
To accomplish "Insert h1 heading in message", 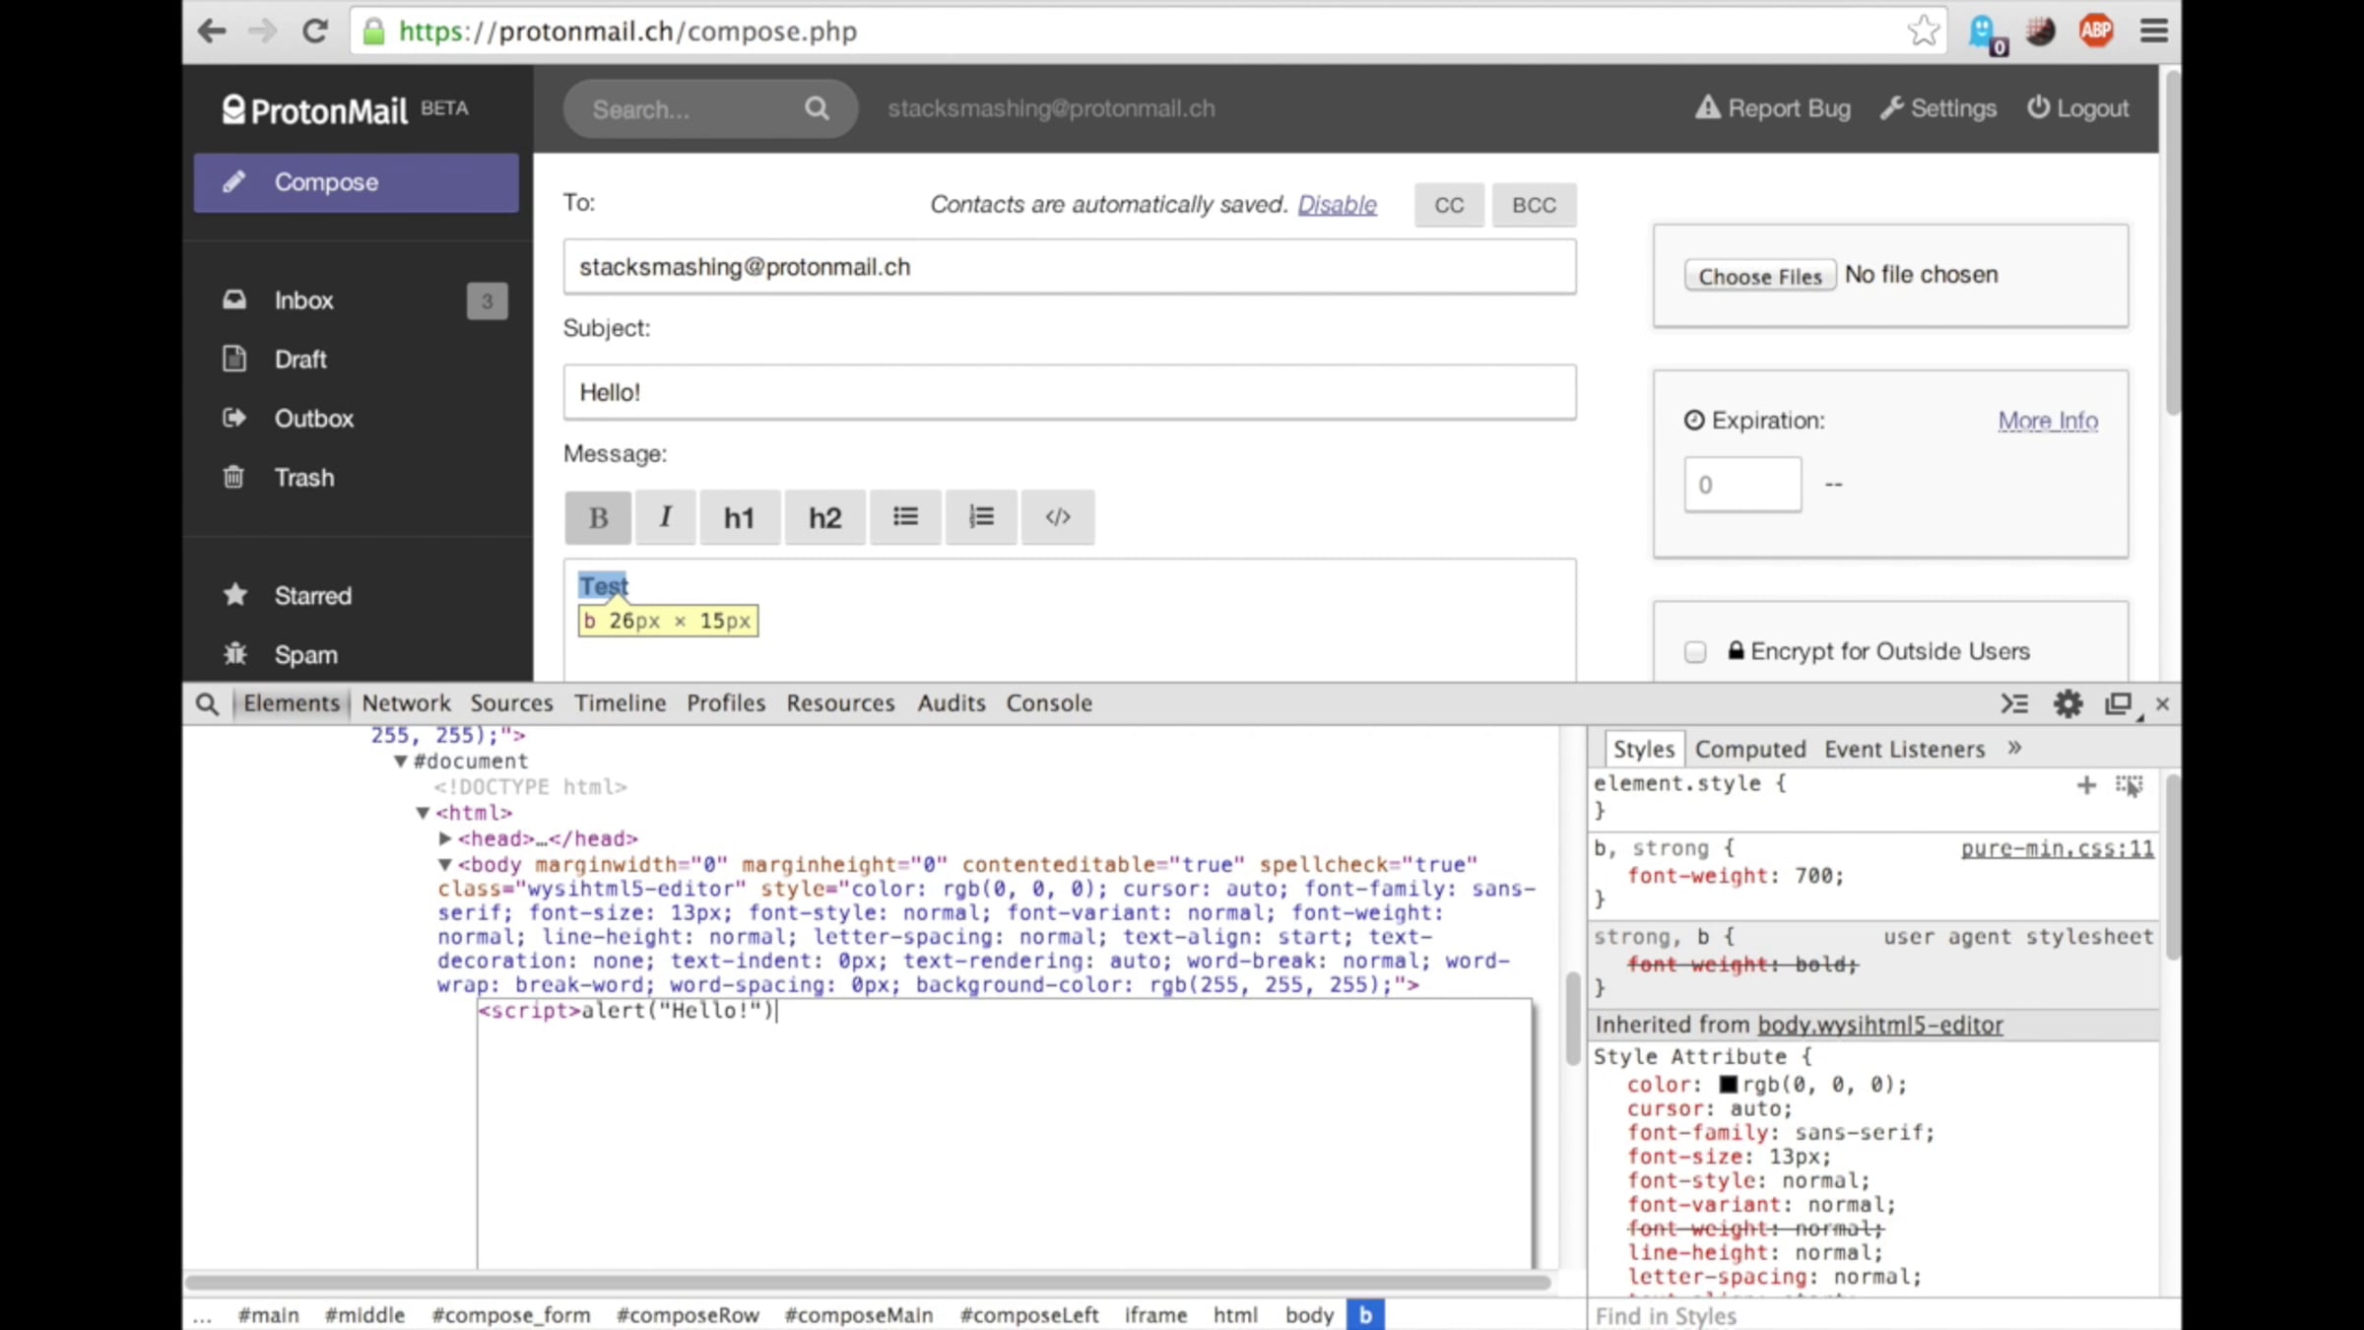I will click(739, 517).
